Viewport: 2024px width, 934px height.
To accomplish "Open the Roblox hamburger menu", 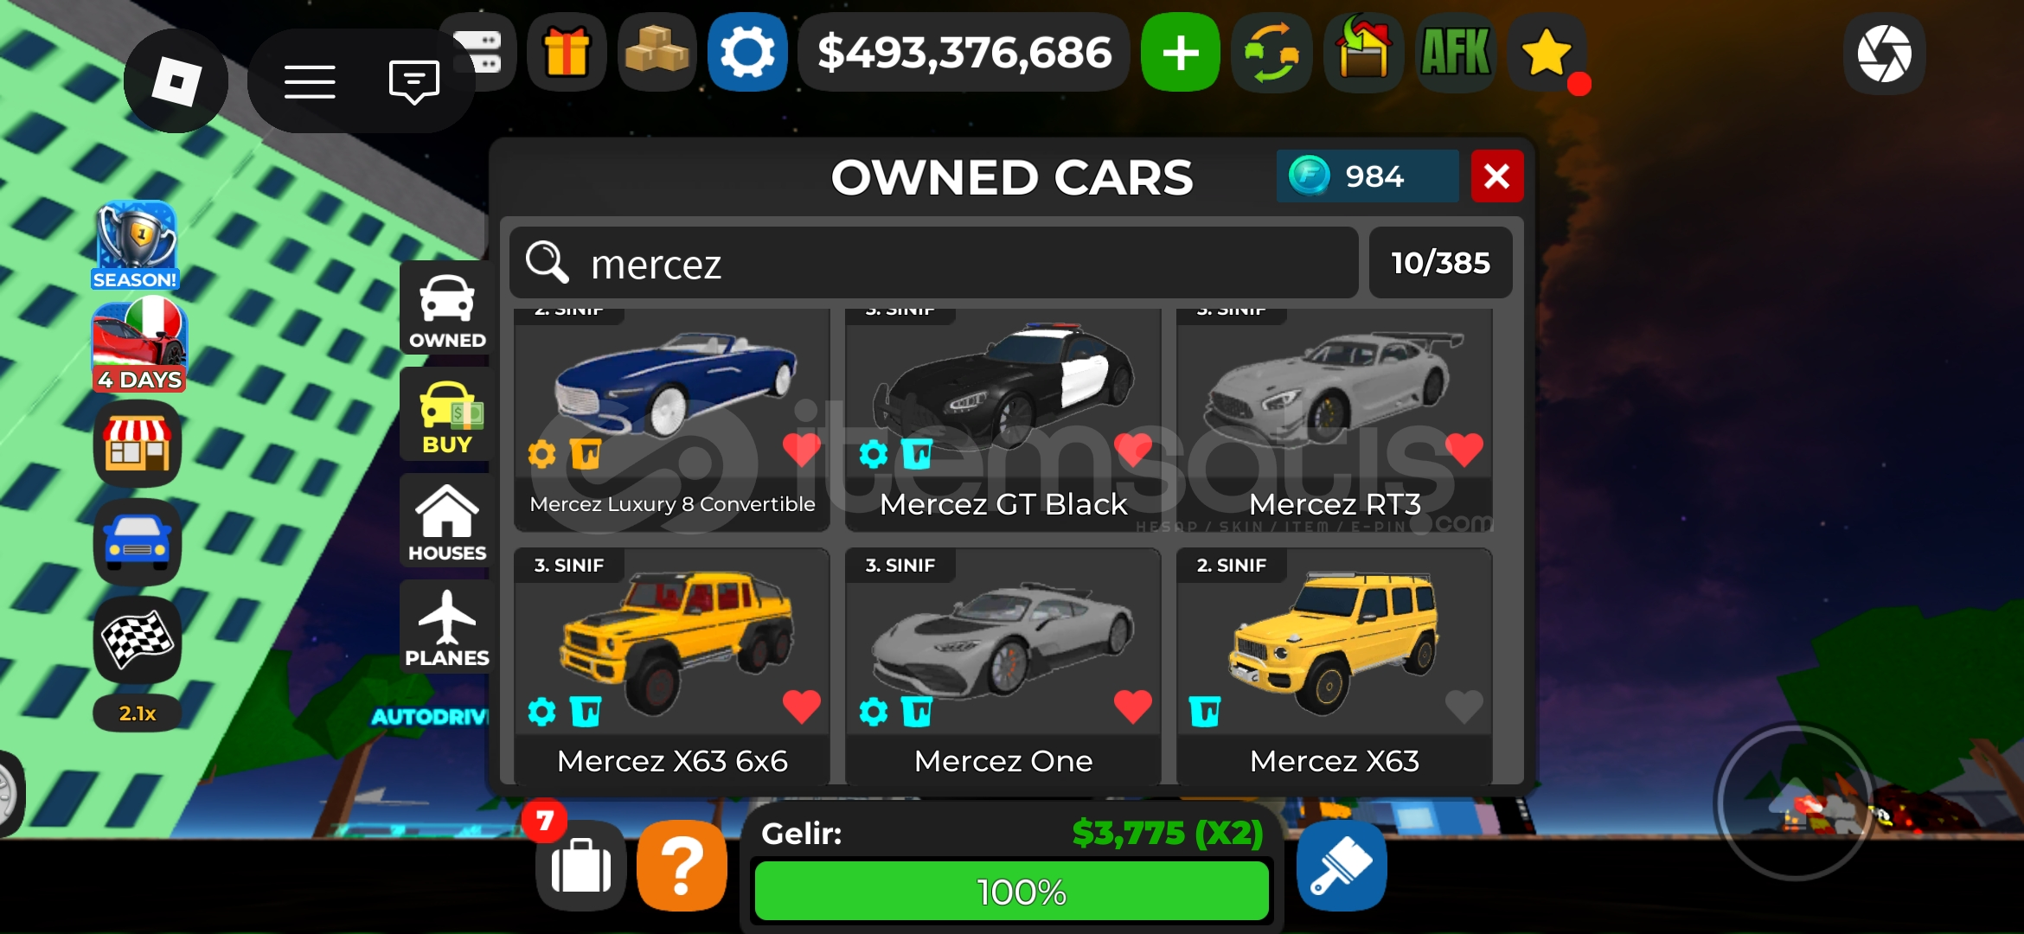I will (310, 81).
